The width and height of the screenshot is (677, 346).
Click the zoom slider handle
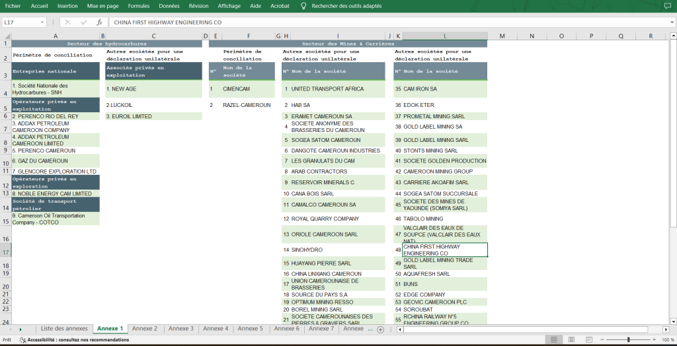[x=628, y=340]
